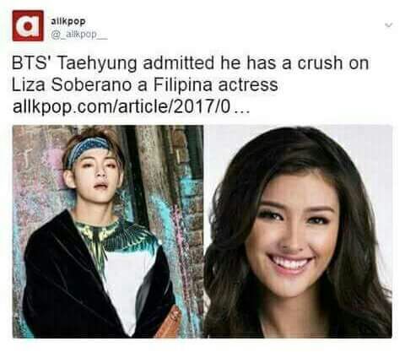Click the word 'crush' in the tweet

click(x=320, y=62)
